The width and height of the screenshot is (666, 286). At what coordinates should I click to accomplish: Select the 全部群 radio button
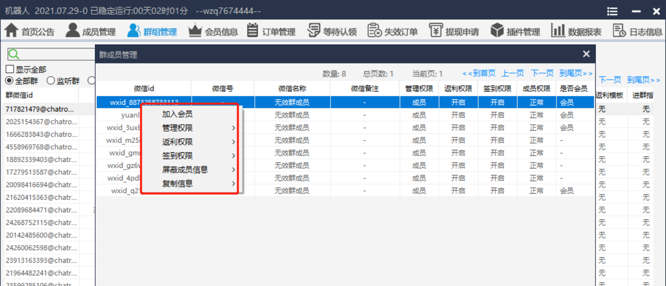9,81
